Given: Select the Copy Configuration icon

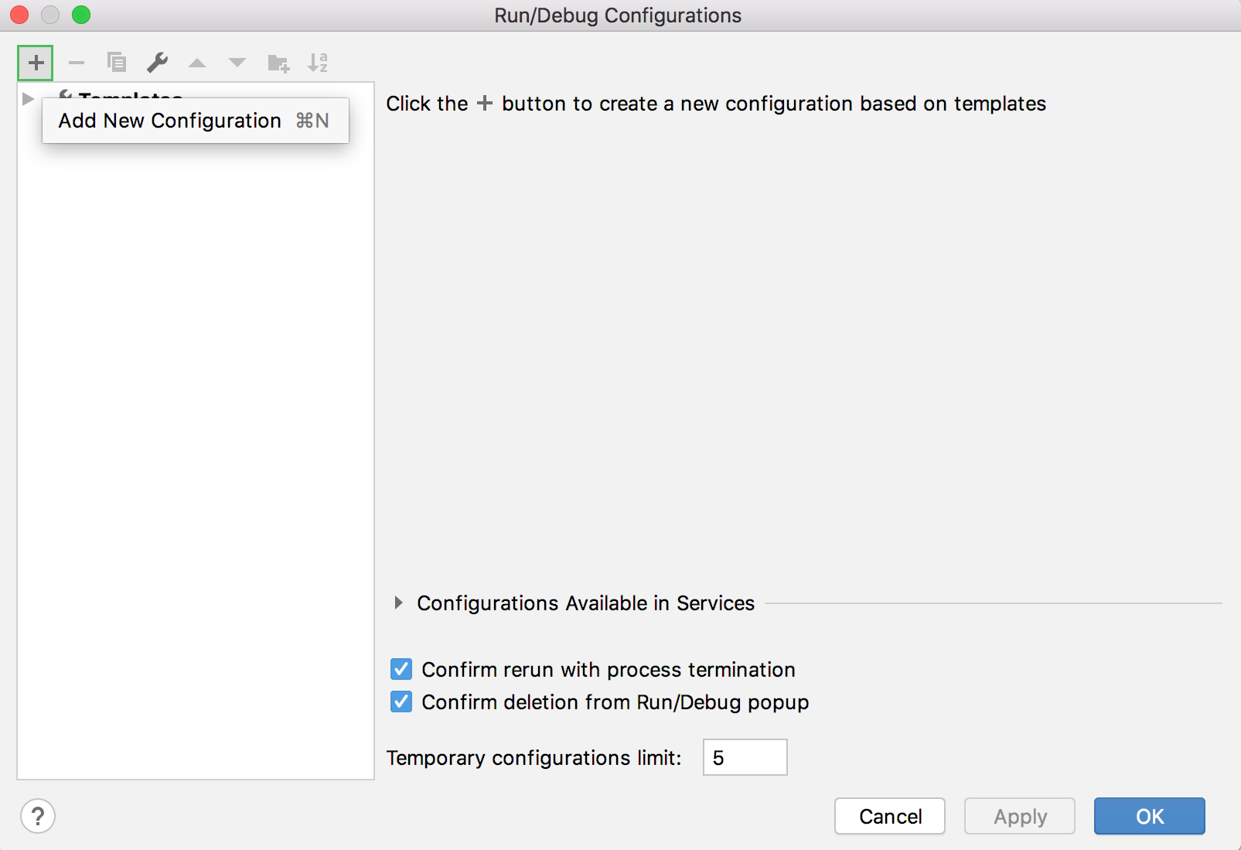Looking at the screenshot, I should click(x=116, y=62).
